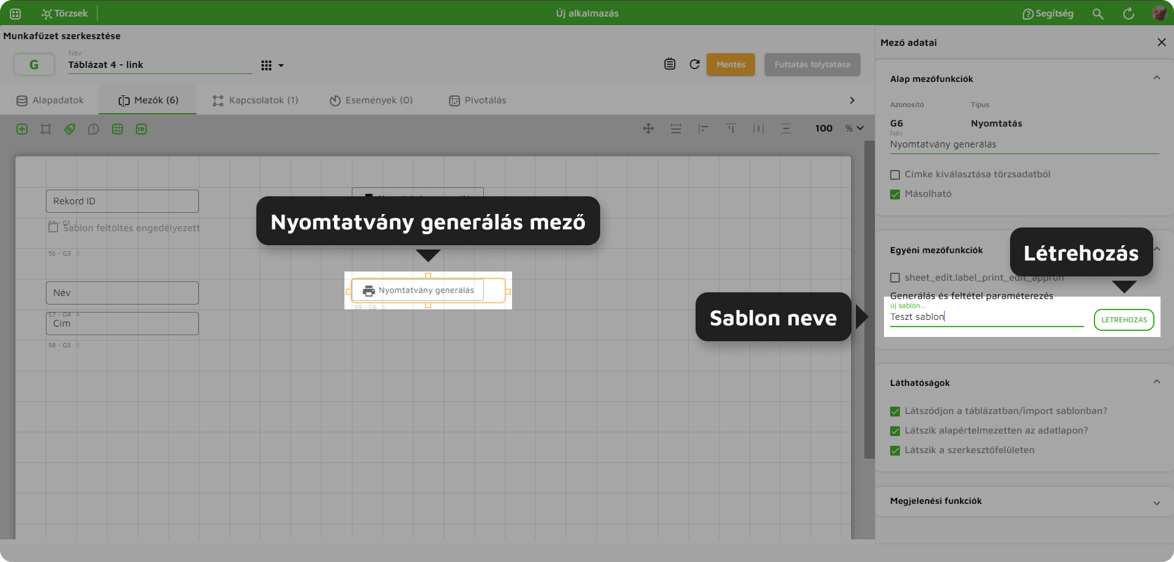Viewport: 1174px width, 562px height.
Task: Open the notes list icon beside reload
Action: tap(670, 64)
